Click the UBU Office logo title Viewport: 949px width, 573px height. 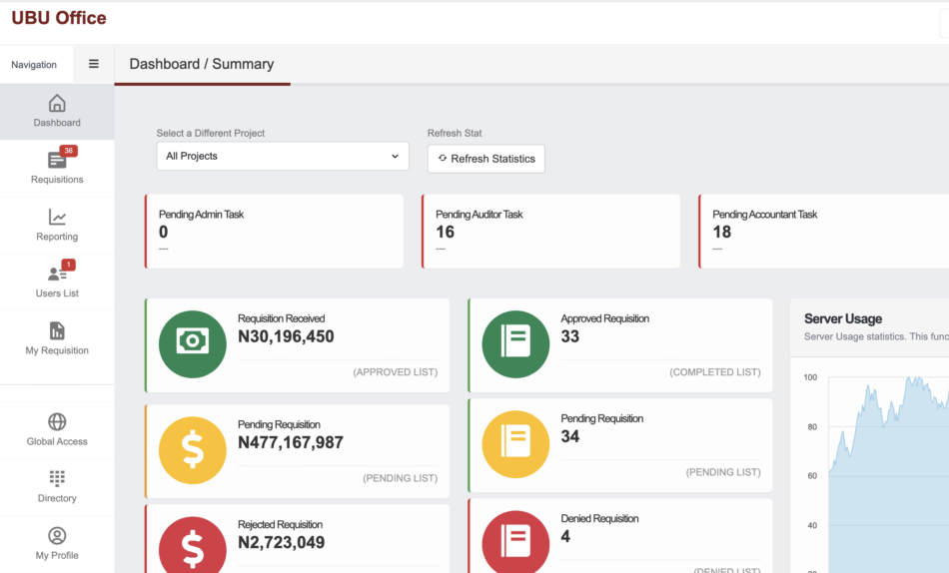tap(59, 18)
